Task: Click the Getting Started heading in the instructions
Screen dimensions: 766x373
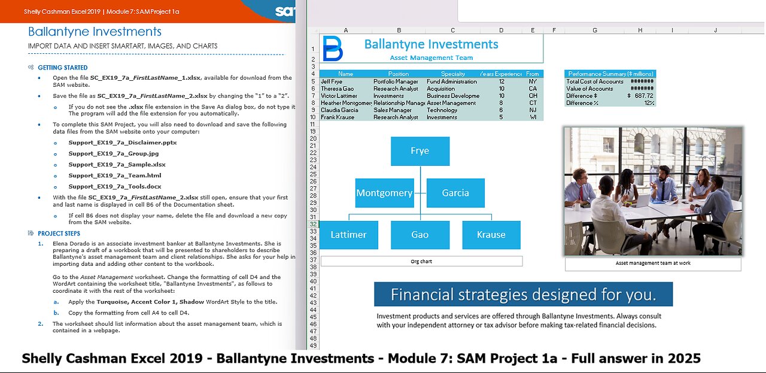Action: point(62,68)
